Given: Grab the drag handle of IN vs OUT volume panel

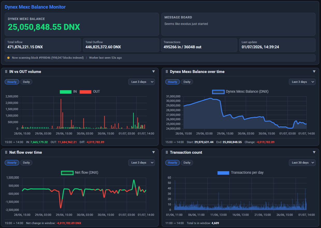Looking at the screenshot, I should (6, 72).
